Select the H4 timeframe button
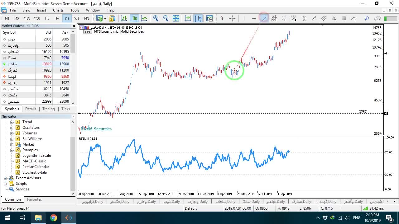This screenshot has width=399, height=224. (57, 18)
